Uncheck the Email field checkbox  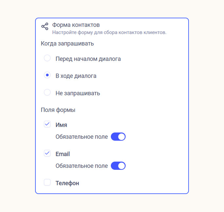[x=47, y=153]
